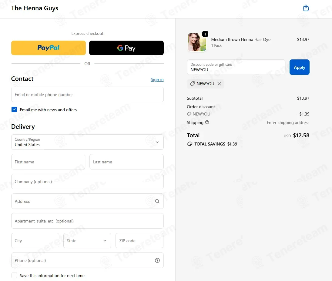This screenshot has width=332, height=281.
Task: Remove the NEWYOU discount code tag
Action: pos(219,84)
